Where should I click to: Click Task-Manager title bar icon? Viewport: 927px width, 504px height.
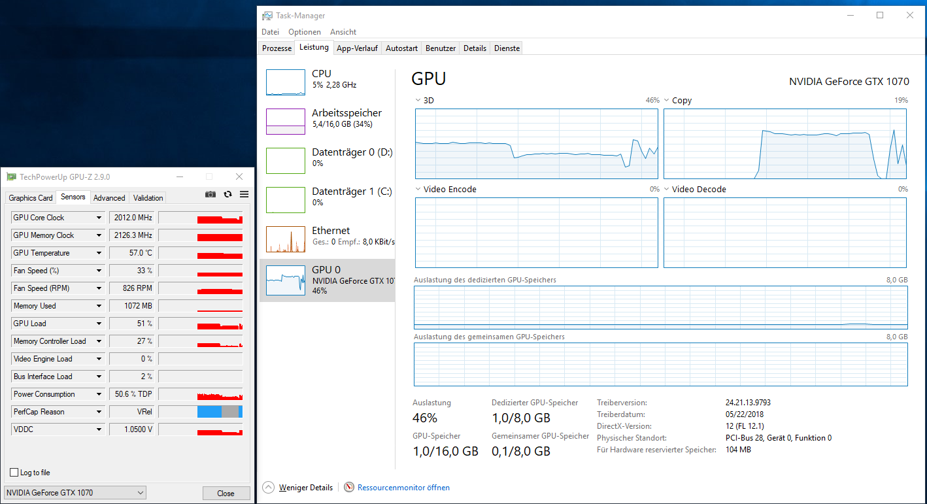pos(267,16)
